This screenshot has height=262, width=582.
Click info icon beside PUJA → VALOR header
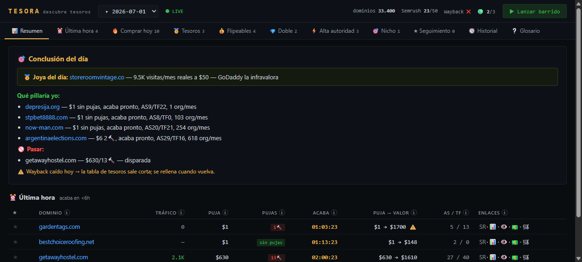pyautogui.click(x=414, y=213)
